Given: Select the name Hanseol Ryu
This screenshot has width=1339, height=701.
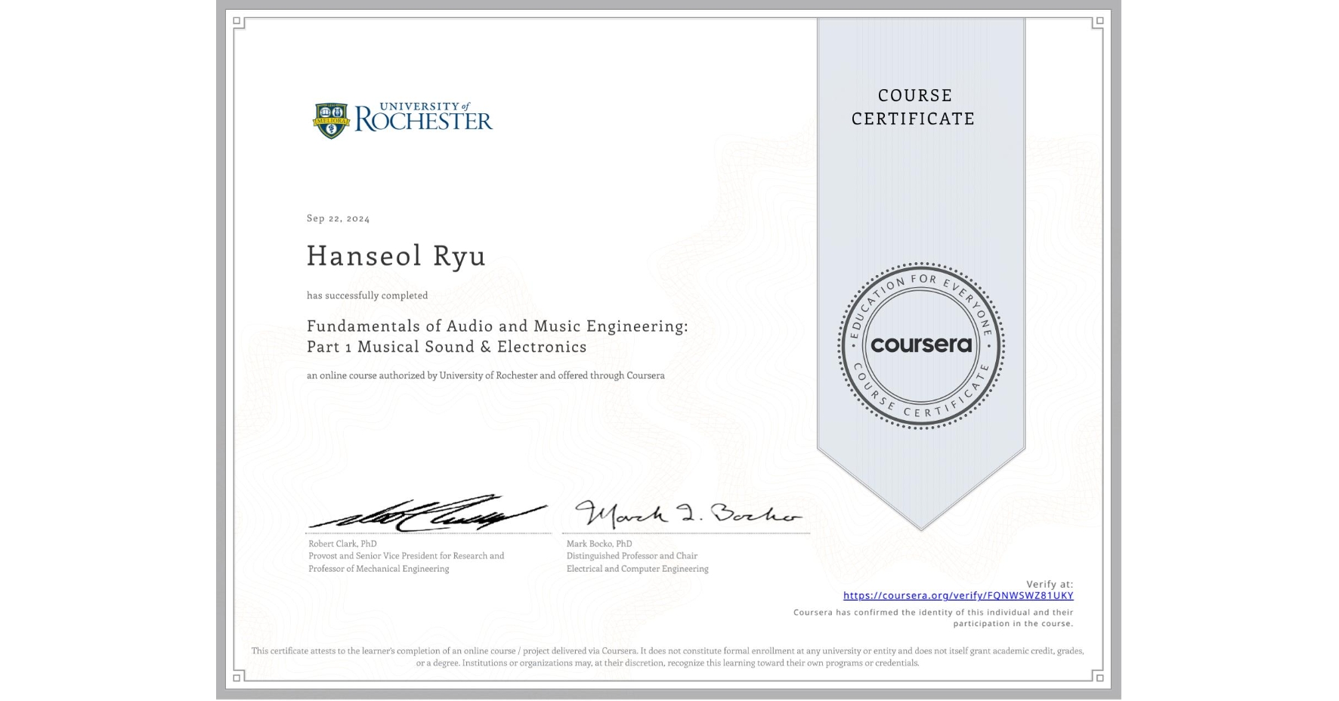Looking at the screenshot, I should pos(396,255).
